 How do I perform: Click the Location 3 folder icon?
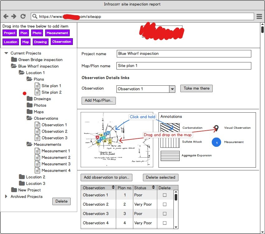22,183
